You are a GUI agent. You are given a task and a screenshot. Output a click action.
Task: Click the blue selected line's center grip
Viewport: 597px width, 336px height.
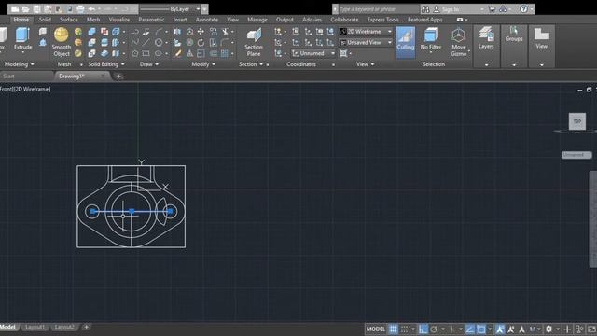point(132,211)
